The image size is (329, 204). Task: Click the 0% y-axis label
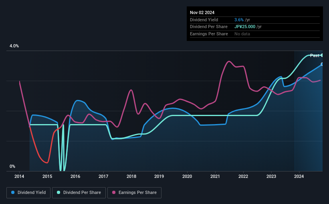[x=12, y=166]
